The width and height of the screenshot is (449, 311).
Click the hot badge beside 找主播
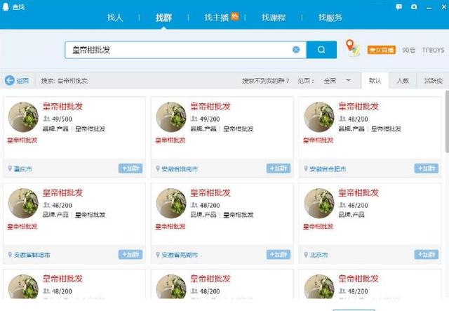click(234, 16)
